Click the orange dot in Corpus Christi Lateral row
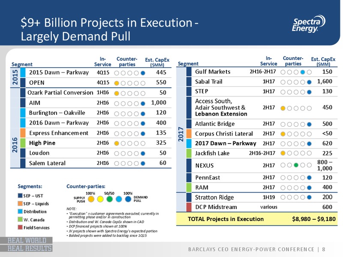343x257 pixels. pyautogui.click(x=283, y=134)
